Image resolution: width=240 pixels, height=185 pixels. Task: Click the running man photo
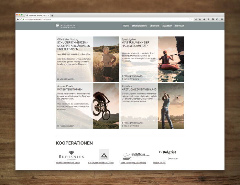click(x=106, y=59)
